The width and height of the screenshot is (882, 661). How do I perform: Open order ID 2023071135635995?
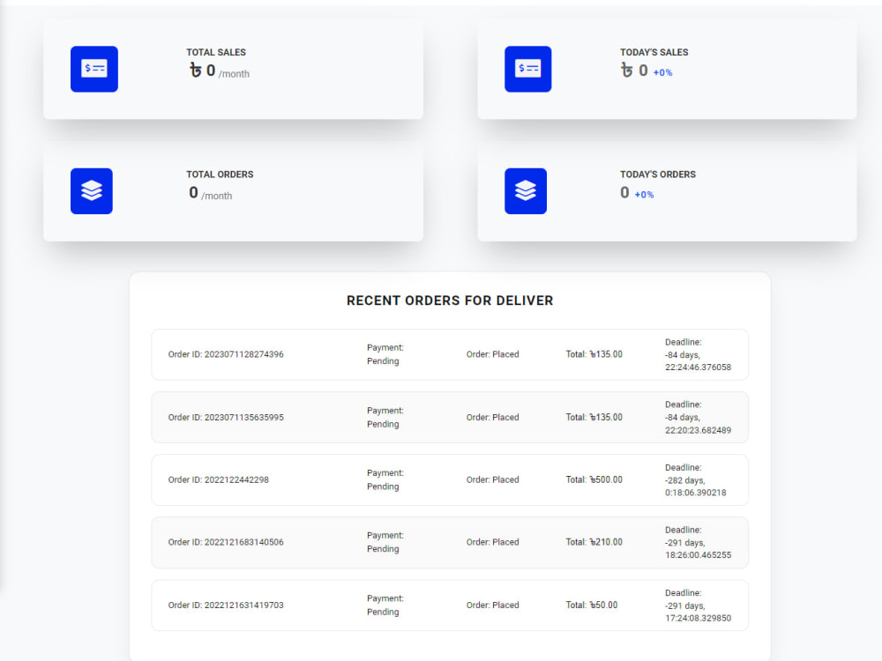[x=226, y=417]
